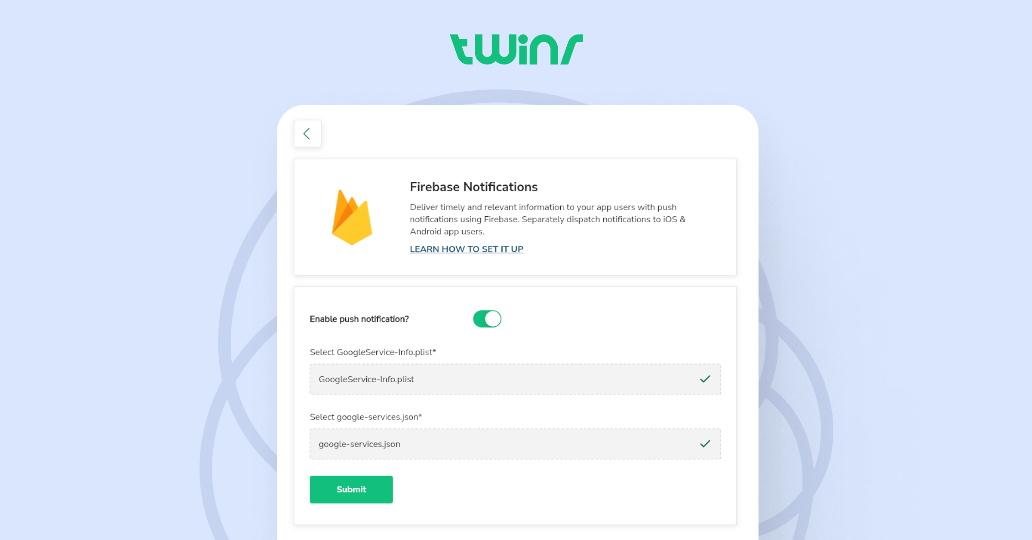Toggle the enable push notification switch

(x=488, y=318)
